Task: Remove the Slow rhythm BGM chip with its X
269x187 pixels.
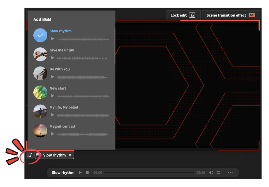Action: [x=70, y=155]
